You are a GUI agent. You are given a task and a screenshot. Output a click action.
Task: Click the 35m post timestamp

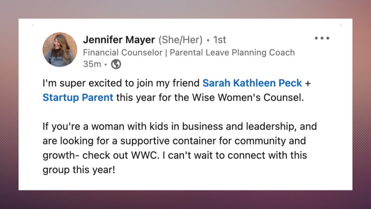point(92,64)
